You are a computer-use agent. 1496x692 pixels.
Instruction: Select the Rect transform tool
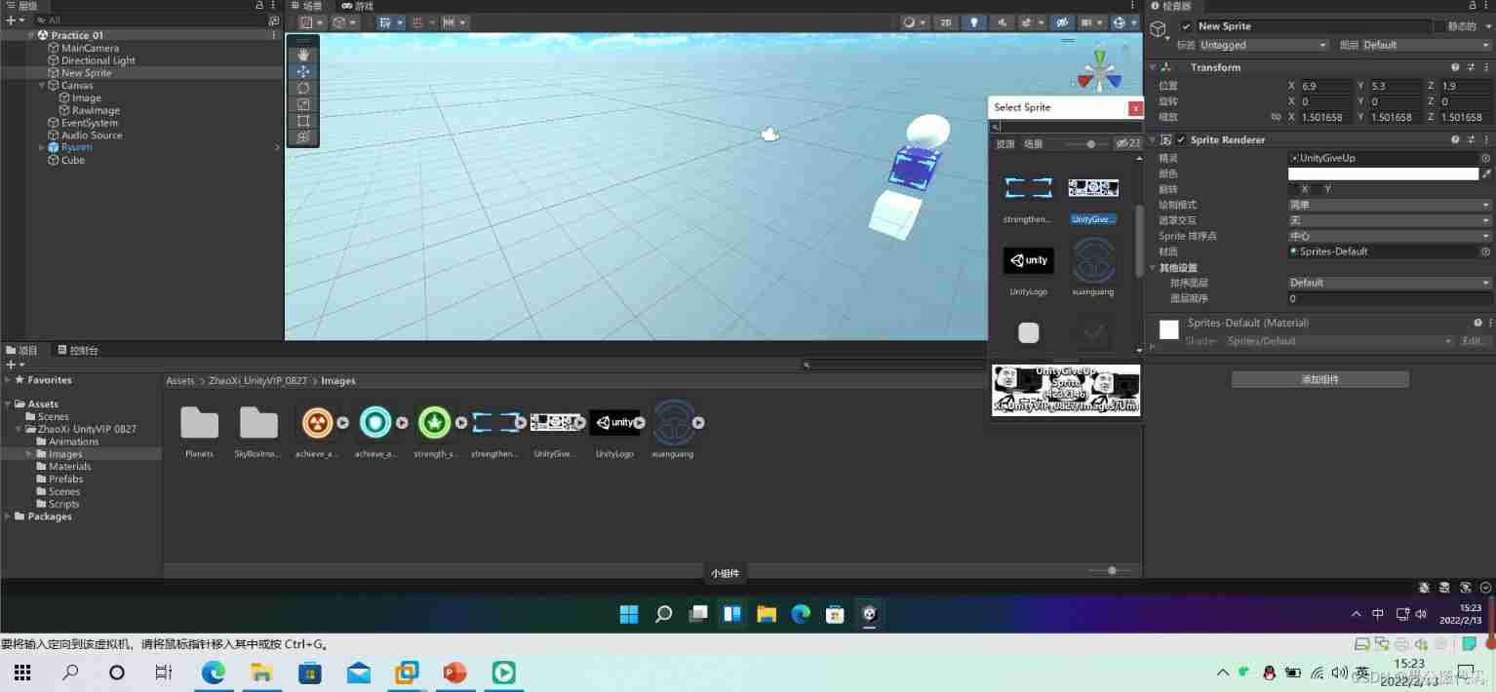(302, 120)
